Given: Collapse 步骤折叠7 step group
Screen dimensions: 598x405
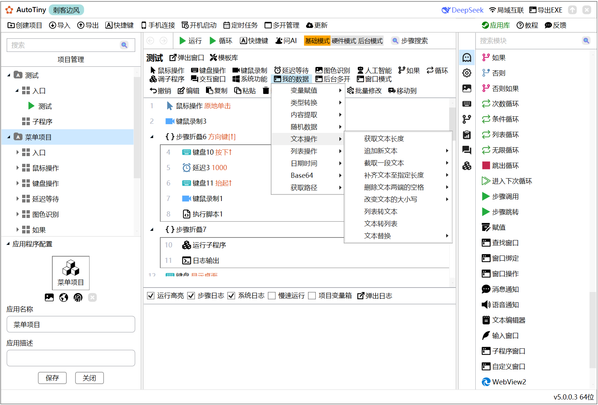Looking at the screenshot, I should 152,230.
